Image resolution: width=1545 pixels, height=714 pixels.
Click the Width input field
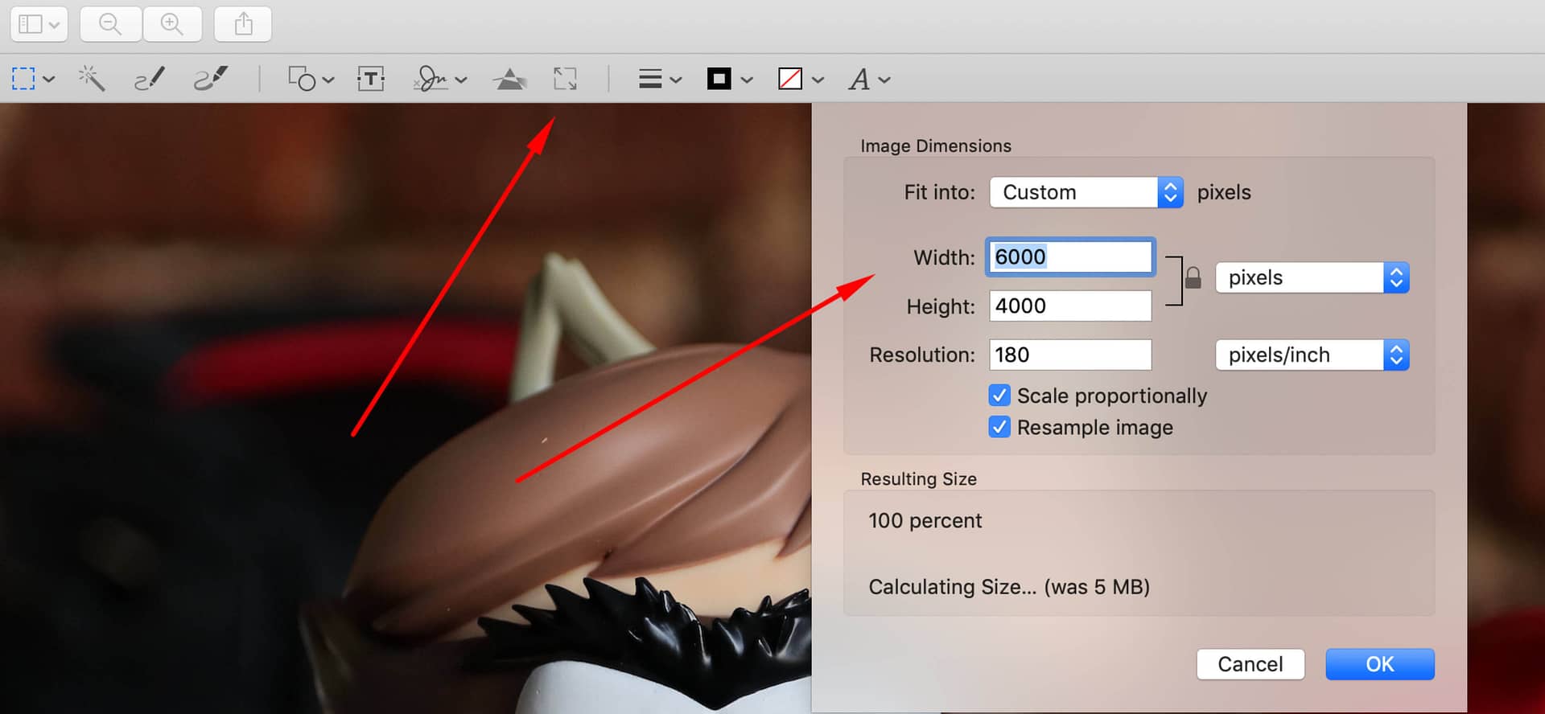(x=1070, y=256)
